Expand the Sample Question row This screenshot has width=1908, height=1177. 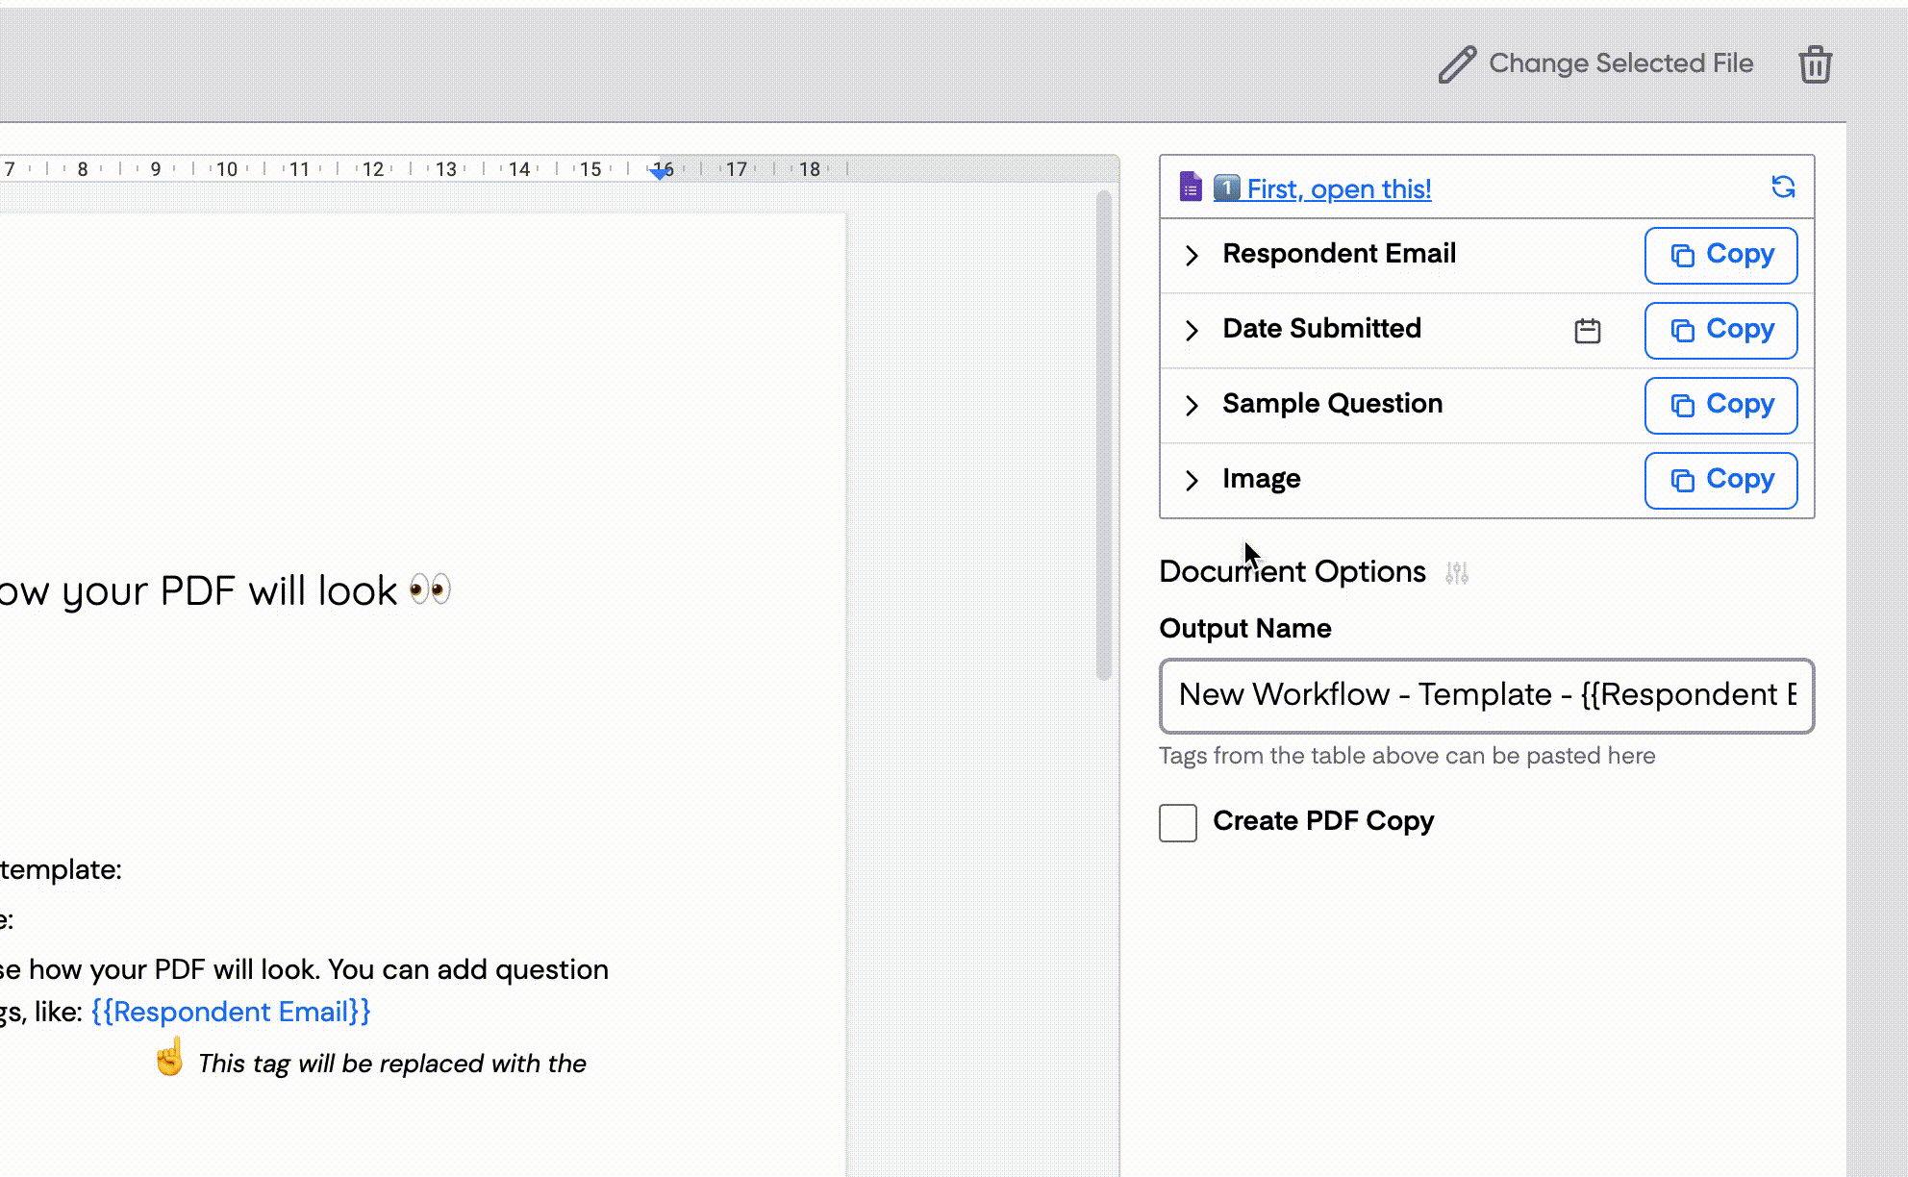pyautogui.click(x=1192, y=406)
